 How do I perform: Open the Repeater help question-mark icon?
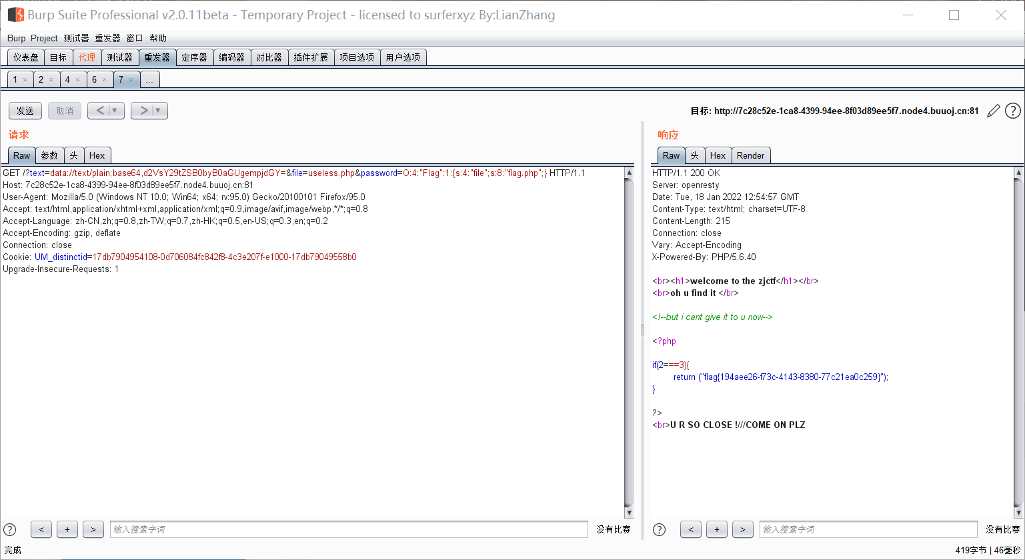point(1012,111)
